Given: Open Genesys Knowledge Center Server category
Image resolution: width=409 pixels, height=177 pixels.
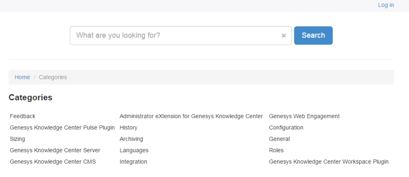Looking at the screenshot, I should coord(55,150).
